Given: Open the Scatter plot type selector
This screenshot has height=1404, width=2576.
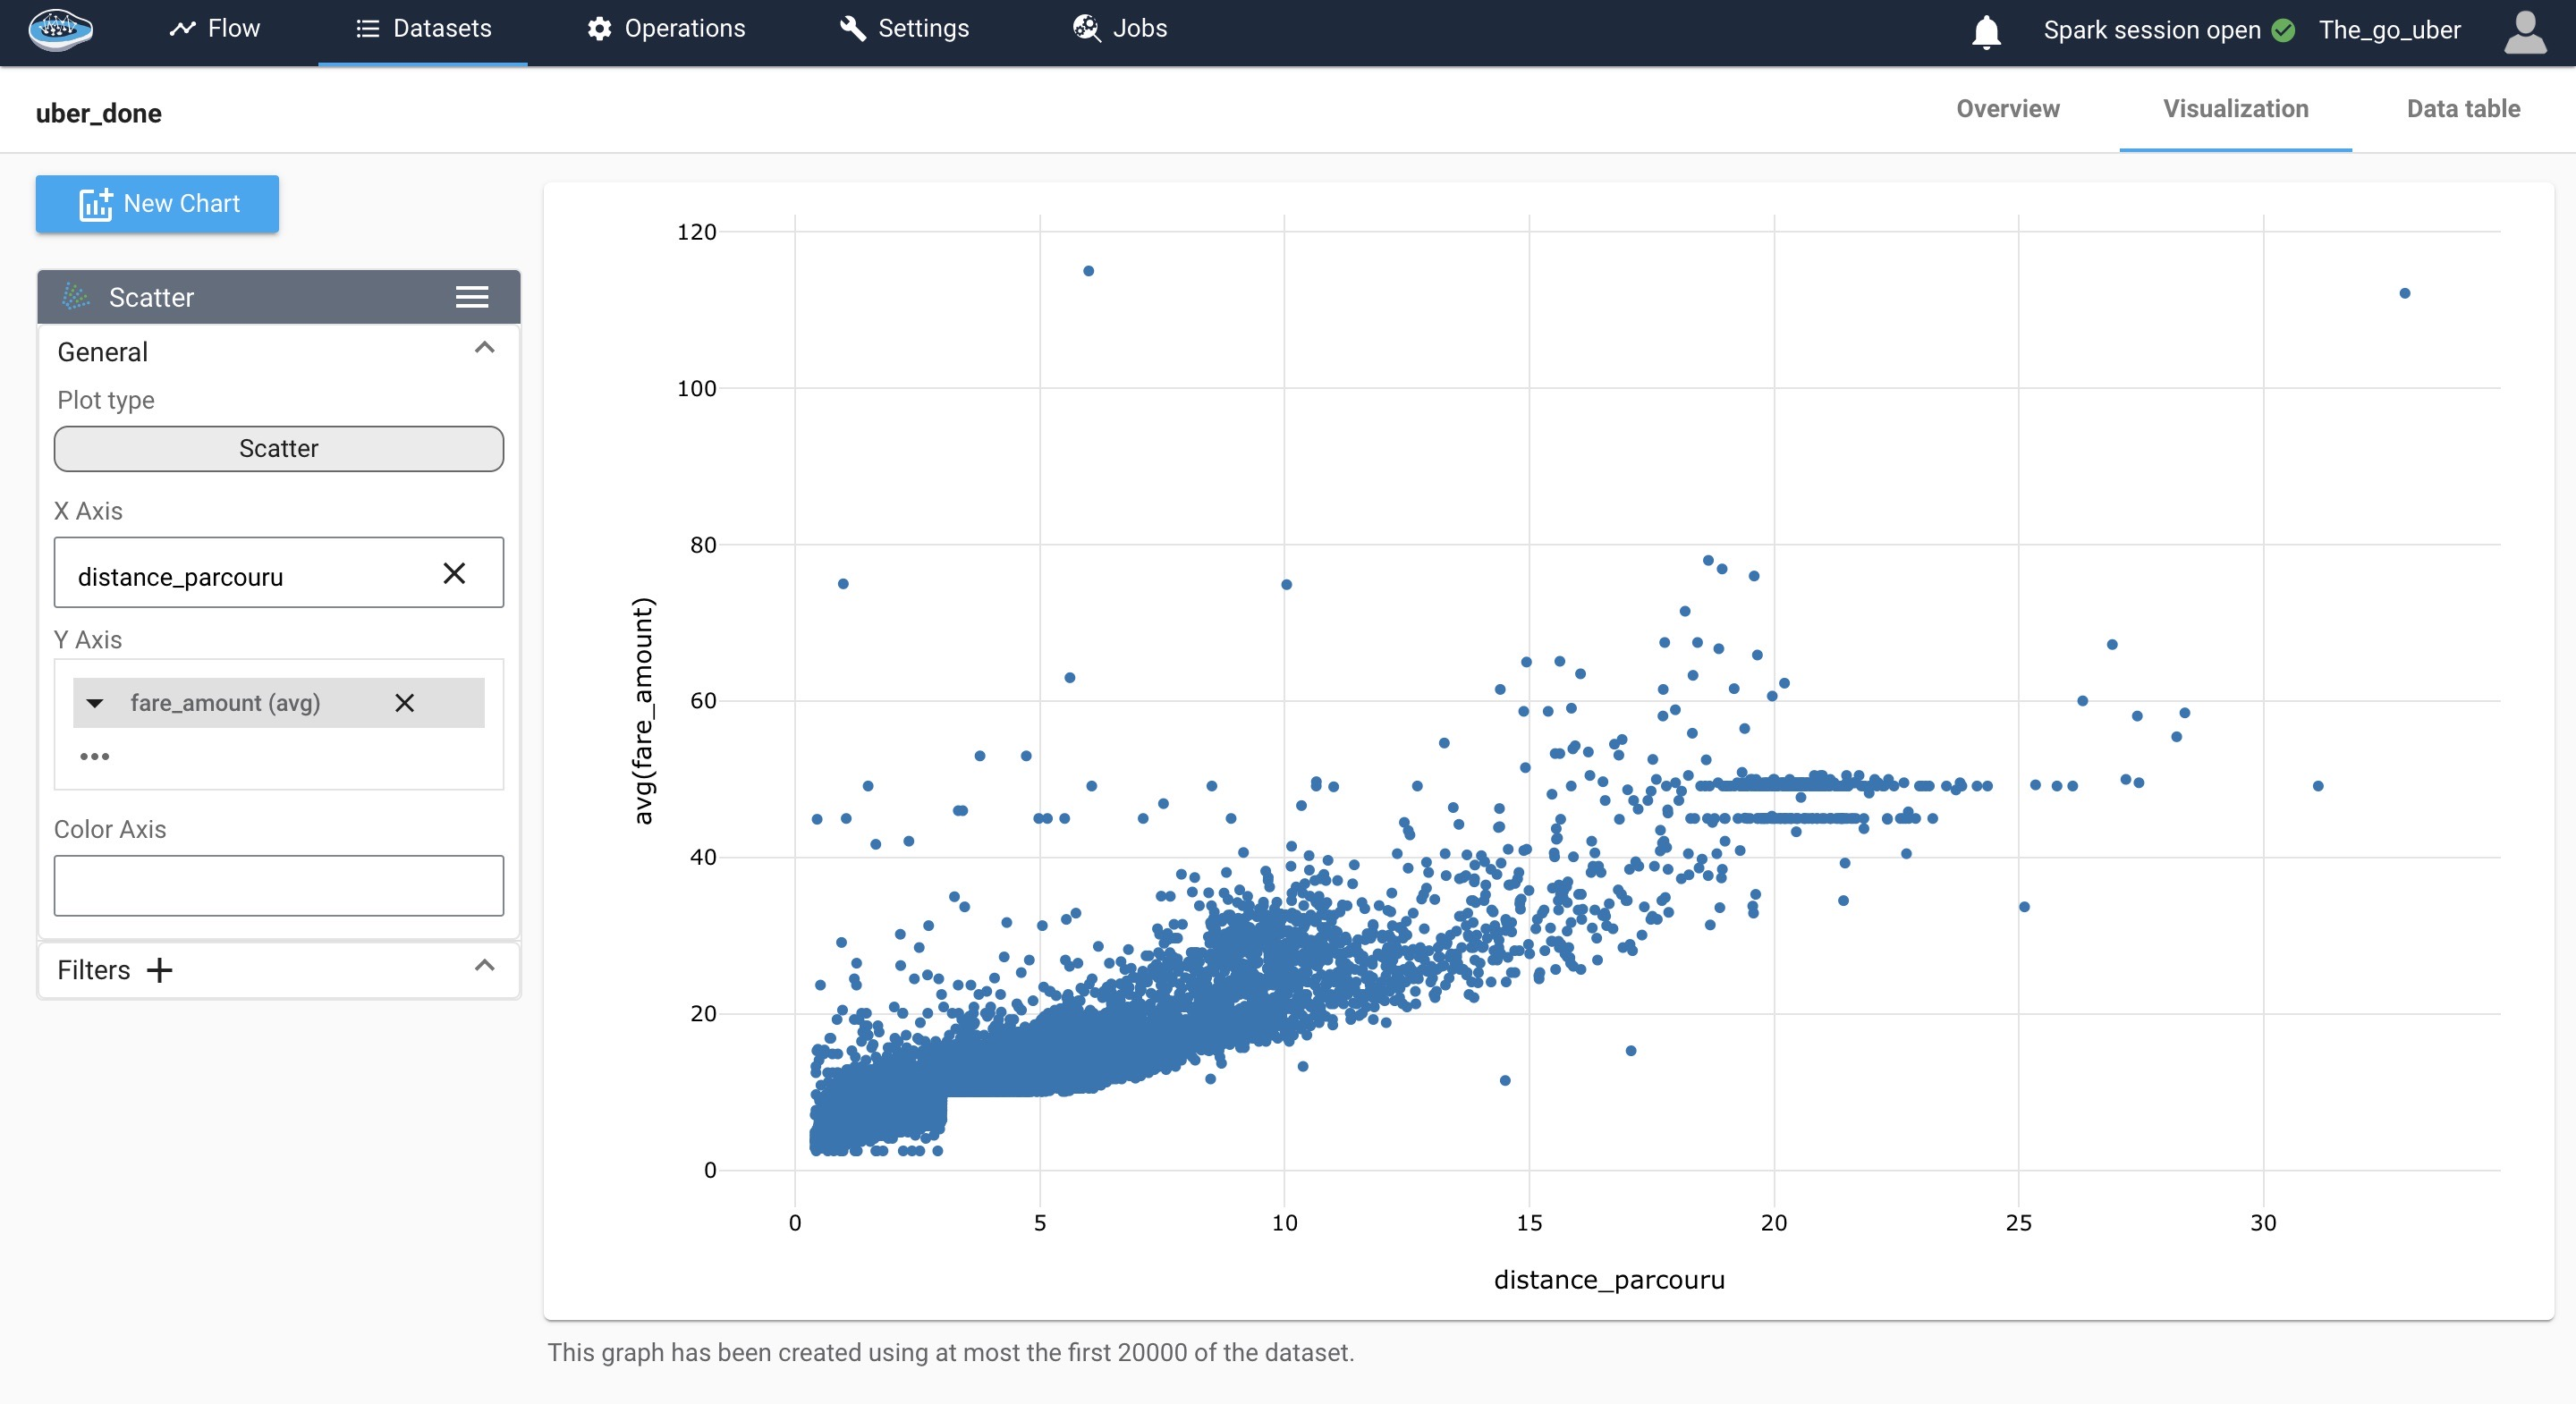Looking at the screenshot, I should click(x=278, y=449).
